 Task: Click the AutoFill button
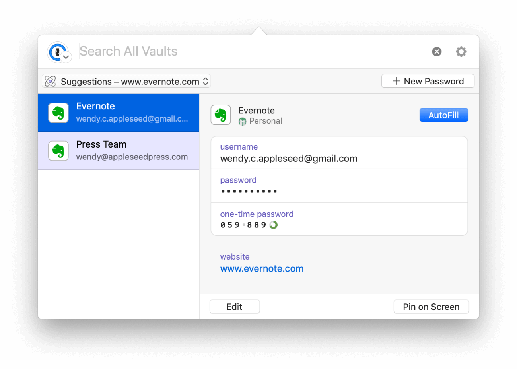point(444,115)
